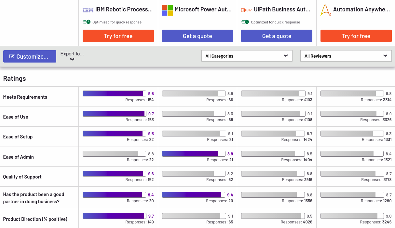This screenshot has width=395, height=228.
Task: Click Try for free under Automation Anywhere
Action: pyautogui.click(x=356, y=36)
